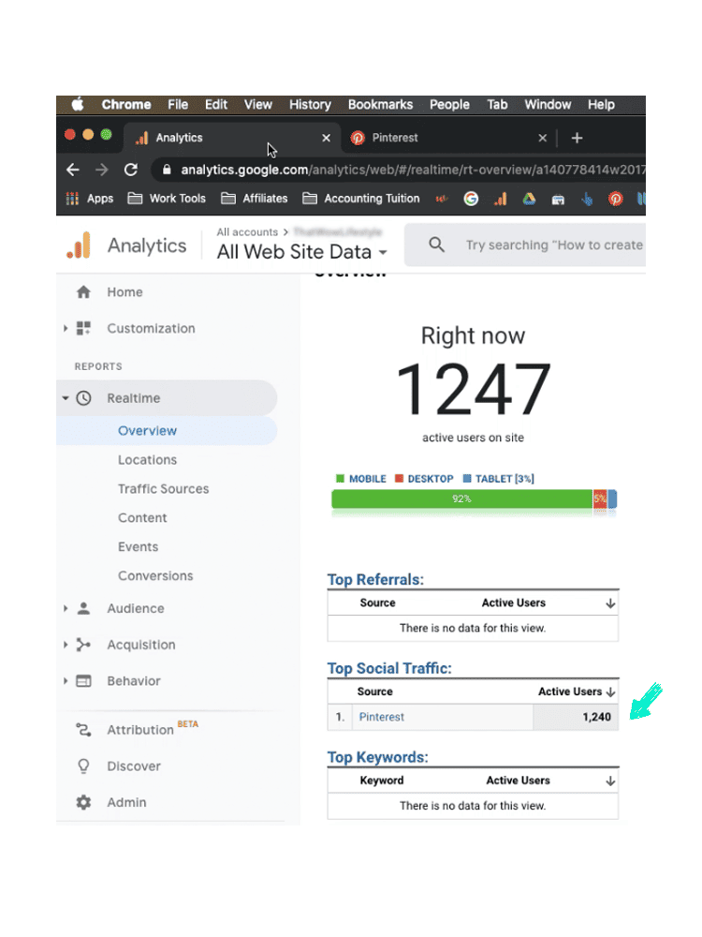
Task: Go to Home in sidebar
Action: [x=124, y=292]
